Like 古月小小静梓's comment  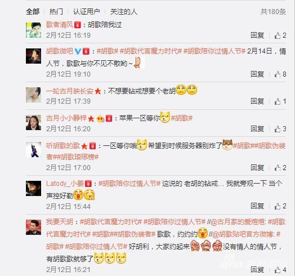[280, 129]
